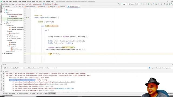The image size is (173, 97).
Task: Click the print icon in Logcat sidebar
Action: 4,86
